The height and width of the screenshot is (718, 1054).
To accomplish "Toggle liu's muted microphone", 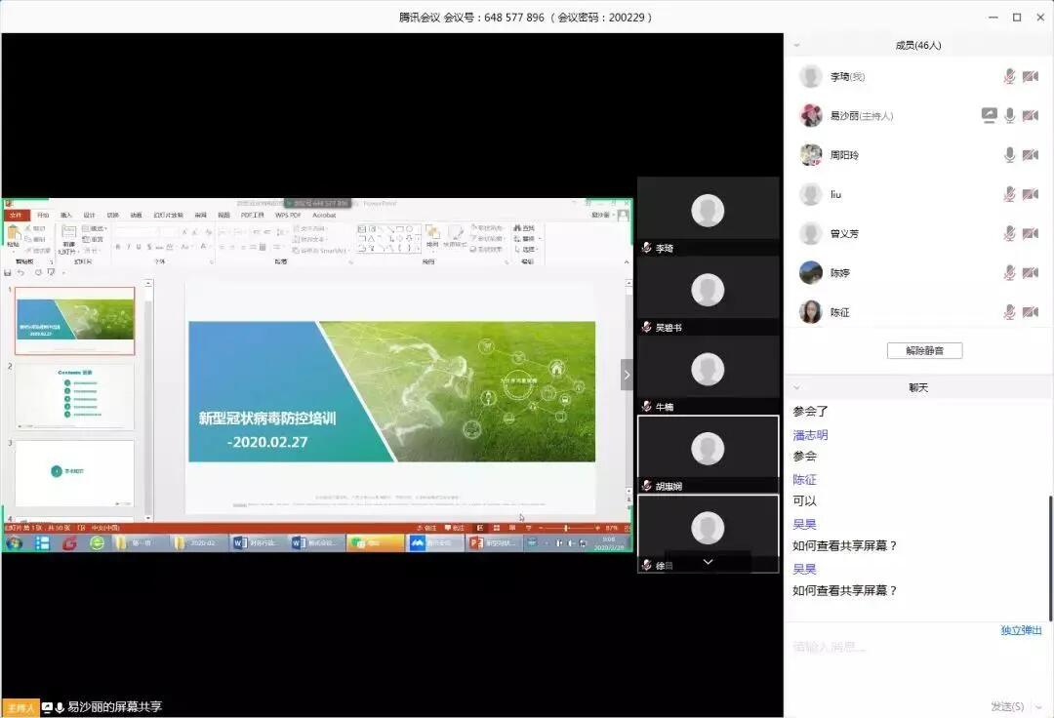I will pyautogui.click(x=1010, y=194).
